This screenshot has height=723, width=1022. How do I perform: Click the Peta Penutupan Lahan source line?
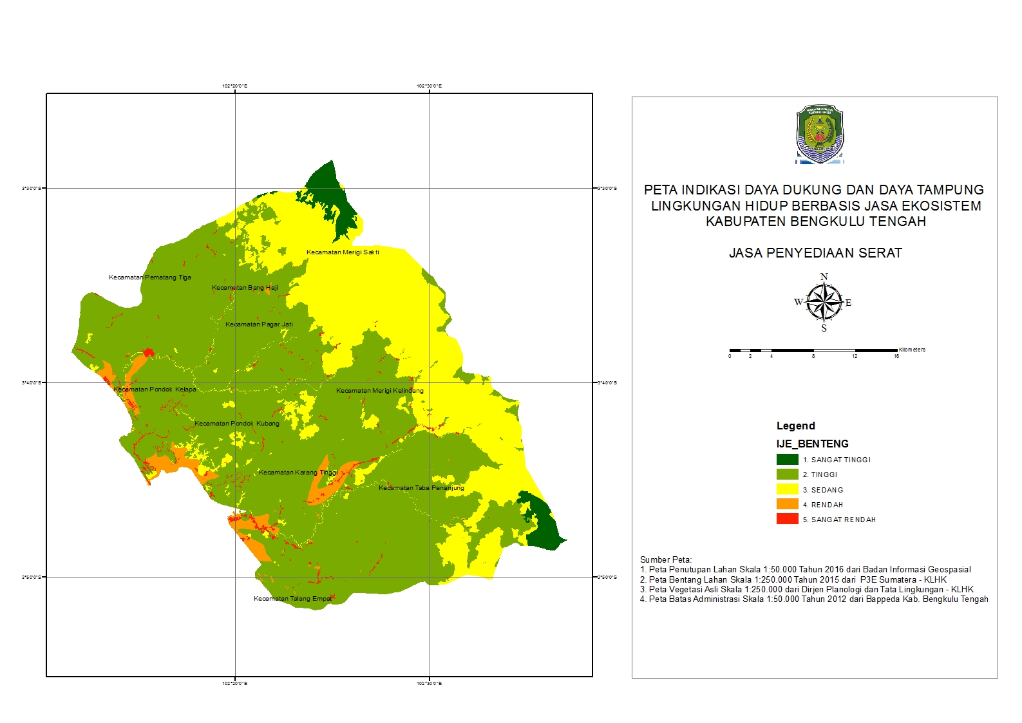point(805,570)
